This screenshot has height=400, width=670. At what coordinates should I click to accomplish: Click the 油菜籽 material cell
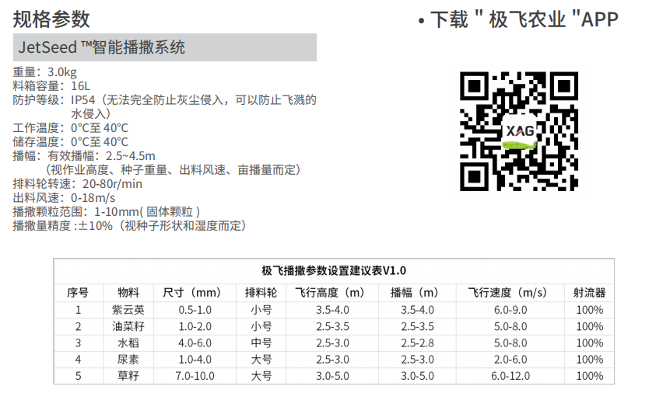coord(128,327)
